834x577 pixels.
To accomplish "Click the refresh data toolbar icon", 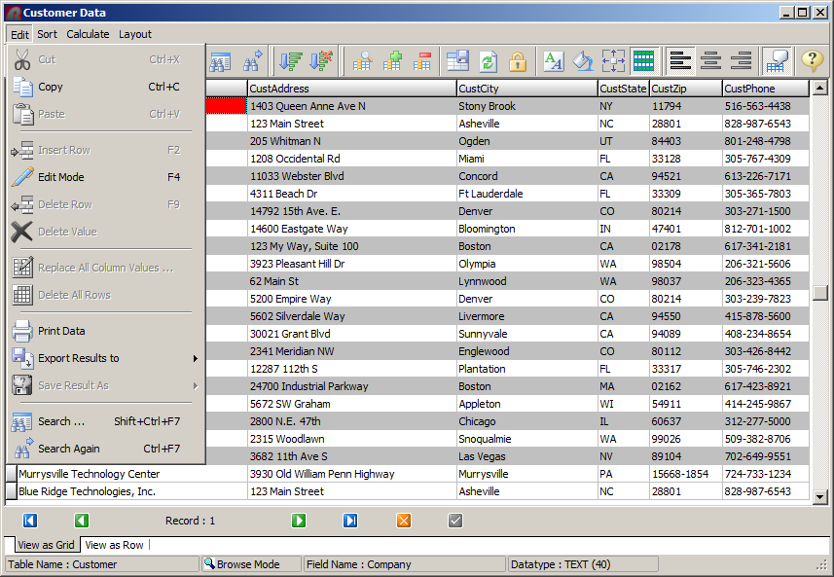I will click(x=488, y=61).
